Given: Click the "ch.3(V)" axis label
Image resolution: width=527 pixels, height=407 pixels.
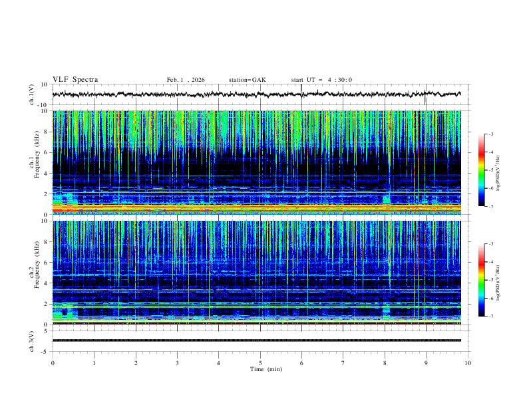Looking at the screenshot, I should click(32, 341).
